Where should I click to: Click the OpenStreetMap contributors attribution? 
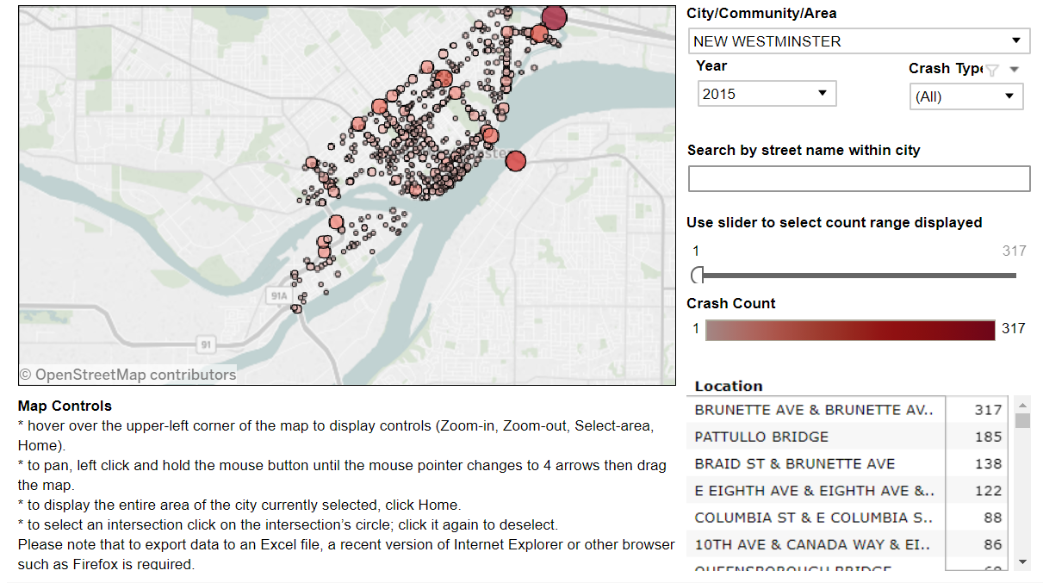point(127,375)
